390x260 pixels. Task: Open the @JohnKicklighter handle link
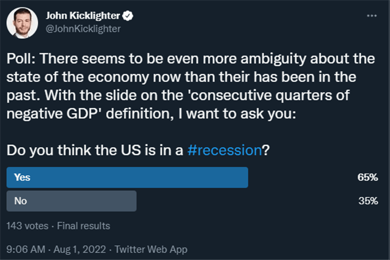pyautogui.click(x=83, y=29)
